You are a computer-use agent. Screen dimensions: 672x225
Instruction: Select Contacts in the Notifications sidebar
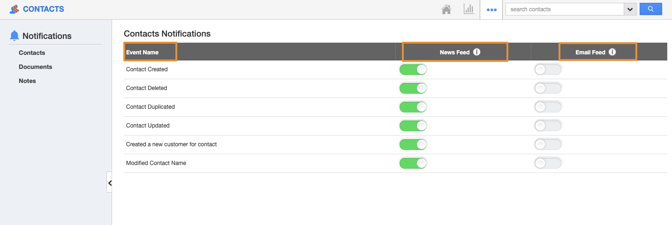32,53
